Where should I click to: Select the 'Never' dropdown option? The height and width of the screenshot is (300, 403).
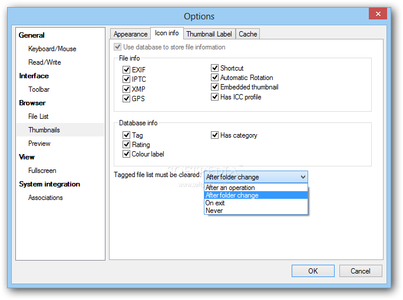click(214, 211)
